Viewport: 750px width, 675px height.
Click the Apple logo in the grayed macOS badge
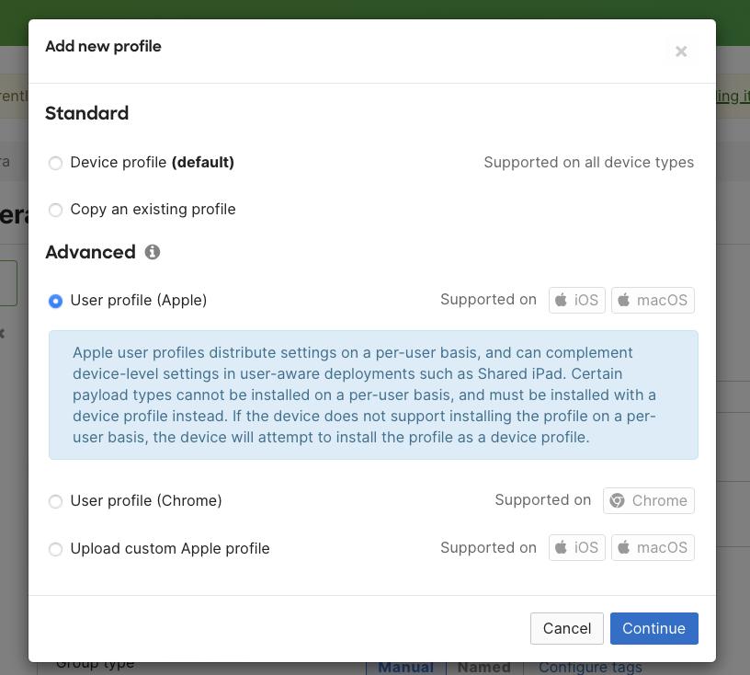[624, 547]
